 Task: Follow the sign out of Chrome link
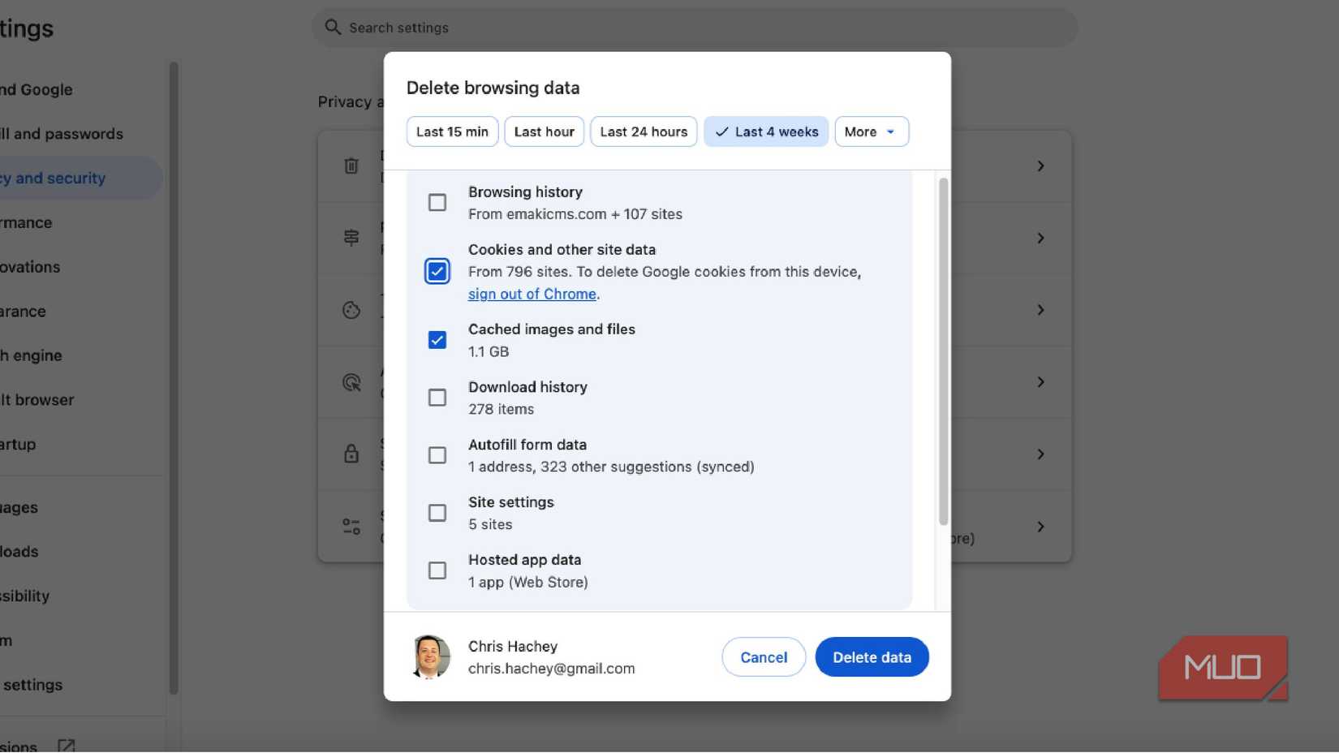532,294
